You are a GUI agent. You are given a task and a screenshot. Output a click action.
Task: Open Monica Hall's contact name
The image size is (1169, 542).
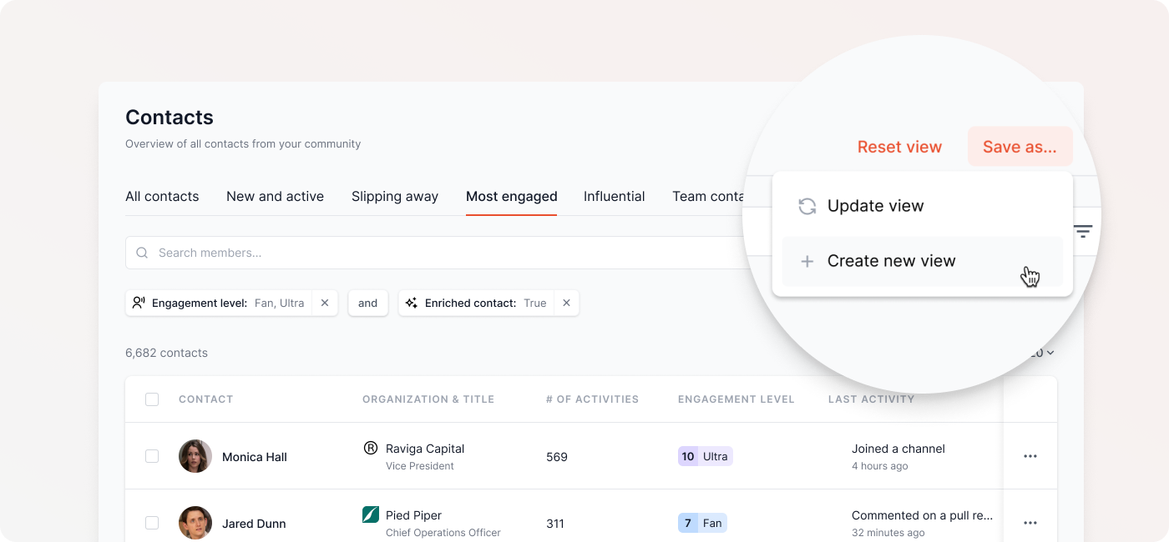(255, 457)
